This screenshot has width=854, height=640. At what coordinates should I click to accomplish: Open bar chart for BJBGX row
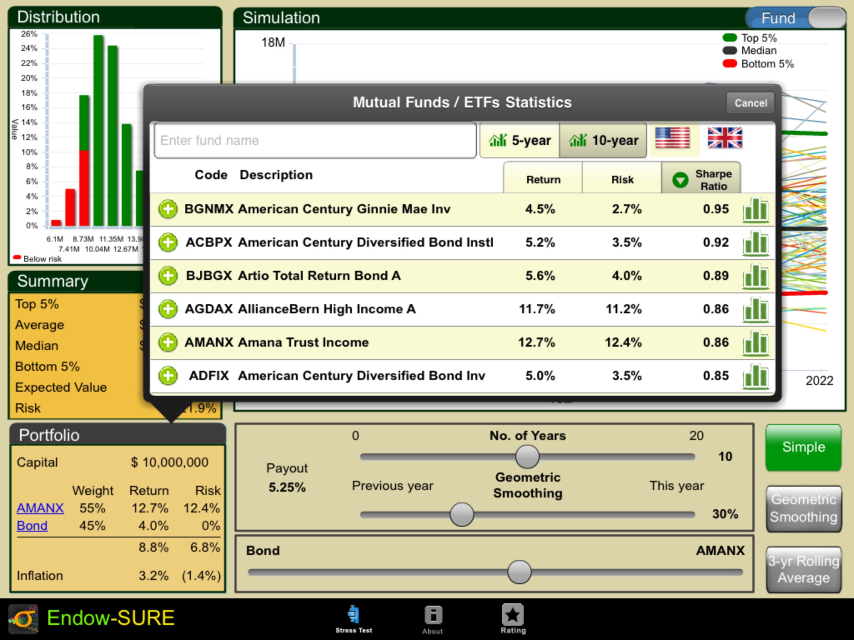click(x=756, y=276)
